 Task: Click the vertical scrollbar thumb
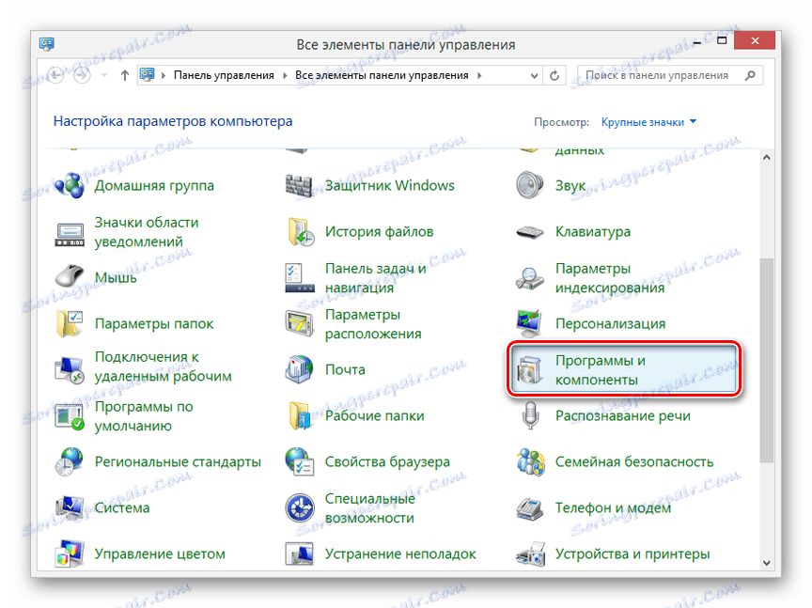[767, 360]
